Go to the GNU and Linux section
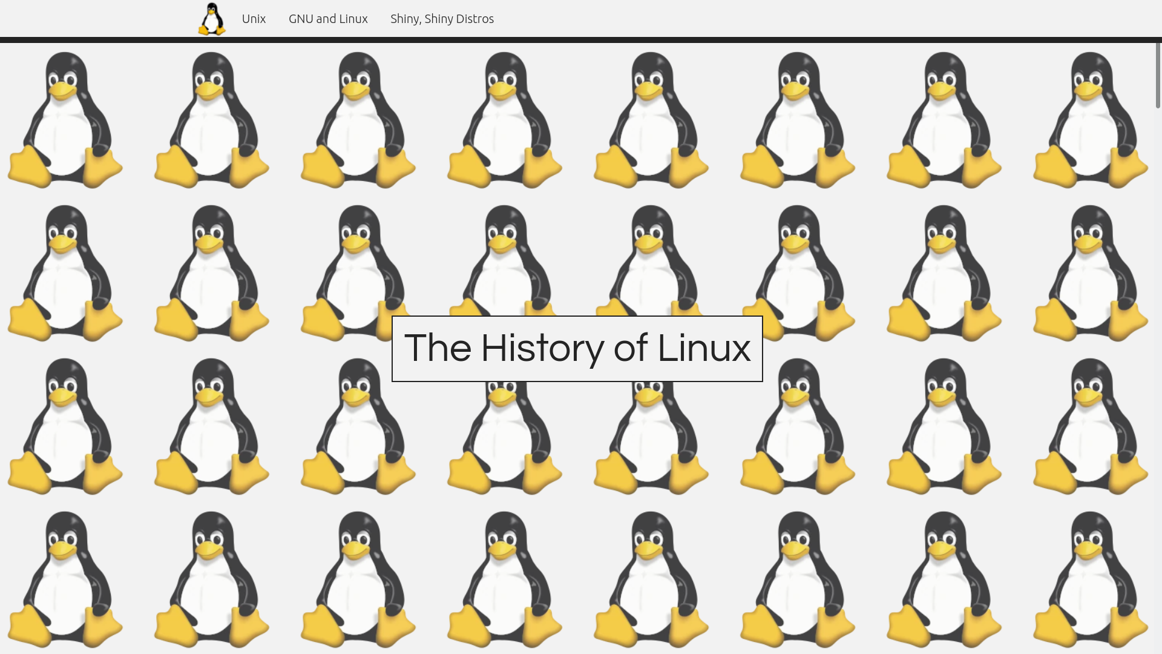 point(328,19)
